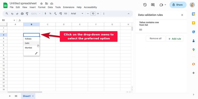Select Kolkata from the dropdown list
Image resolution: width=198 pixels, height=99 pixels.
tap(31, 39)
